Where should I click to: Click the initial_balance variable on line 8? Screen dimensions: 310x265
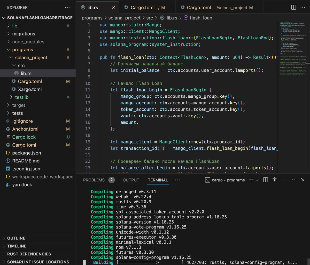[x=140, y=70]
